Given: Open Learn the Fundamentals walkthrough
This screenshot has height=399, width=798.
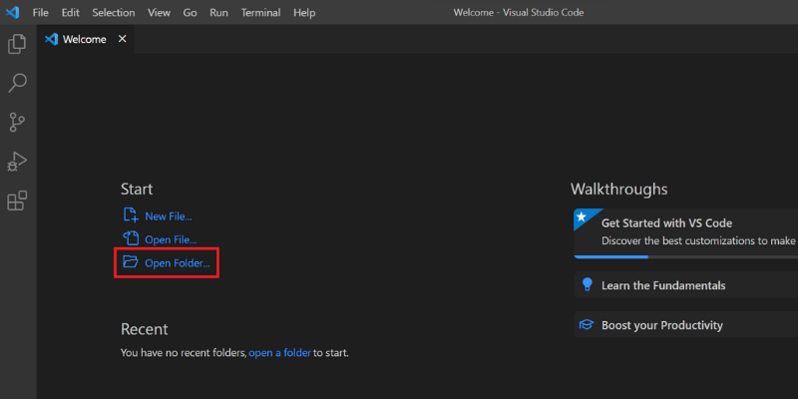Looking at the screenshot, I should (685, 285).
